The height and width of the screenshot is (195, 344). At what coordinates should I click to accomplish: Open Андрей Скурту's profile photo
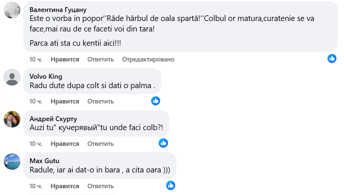tap(12, 119)
